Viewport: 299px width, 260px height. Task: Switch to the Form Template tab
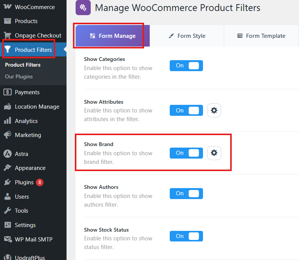261,36
